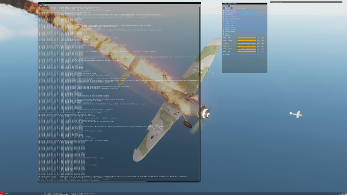Click the WING_R_CENTER integrity bar
Image resolution: width=347 pixels, height=195 pixels.
[x=247, y=49]
